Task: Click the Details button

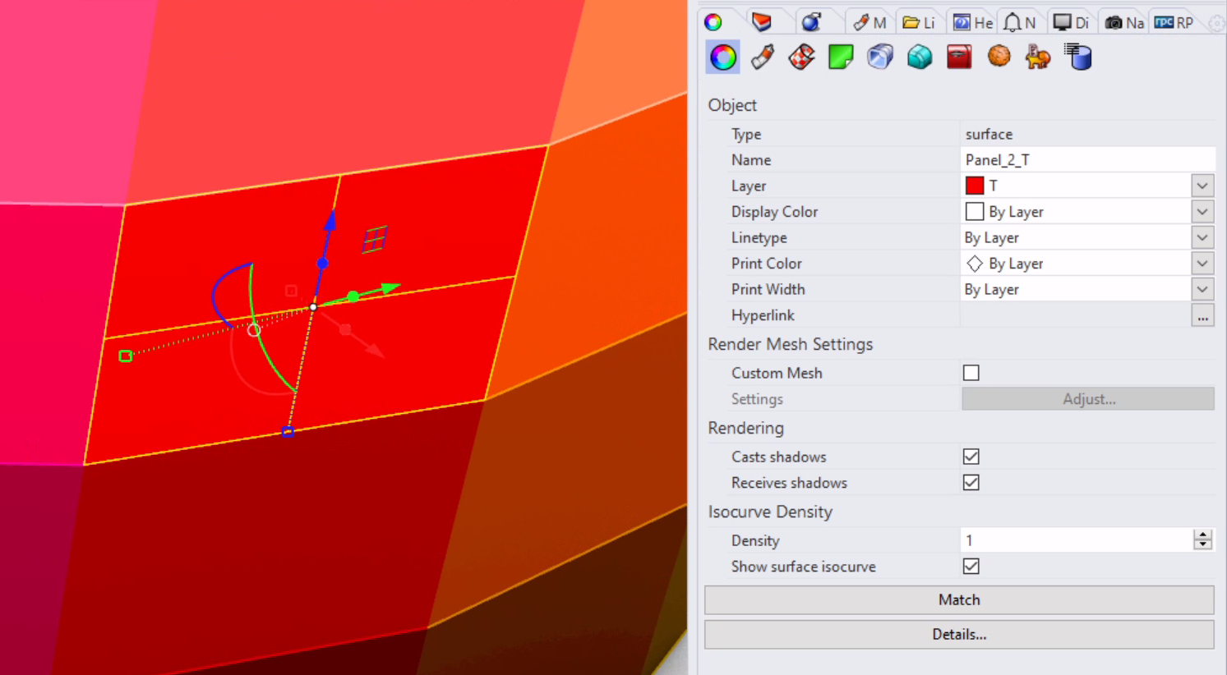Action: click(958, 634)
